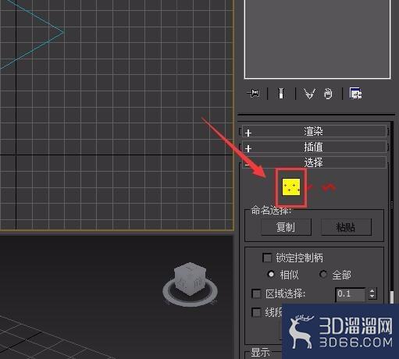Click the 显示 group label
Viewport: 399px width, 359px height.
click(x=260, y=353)
